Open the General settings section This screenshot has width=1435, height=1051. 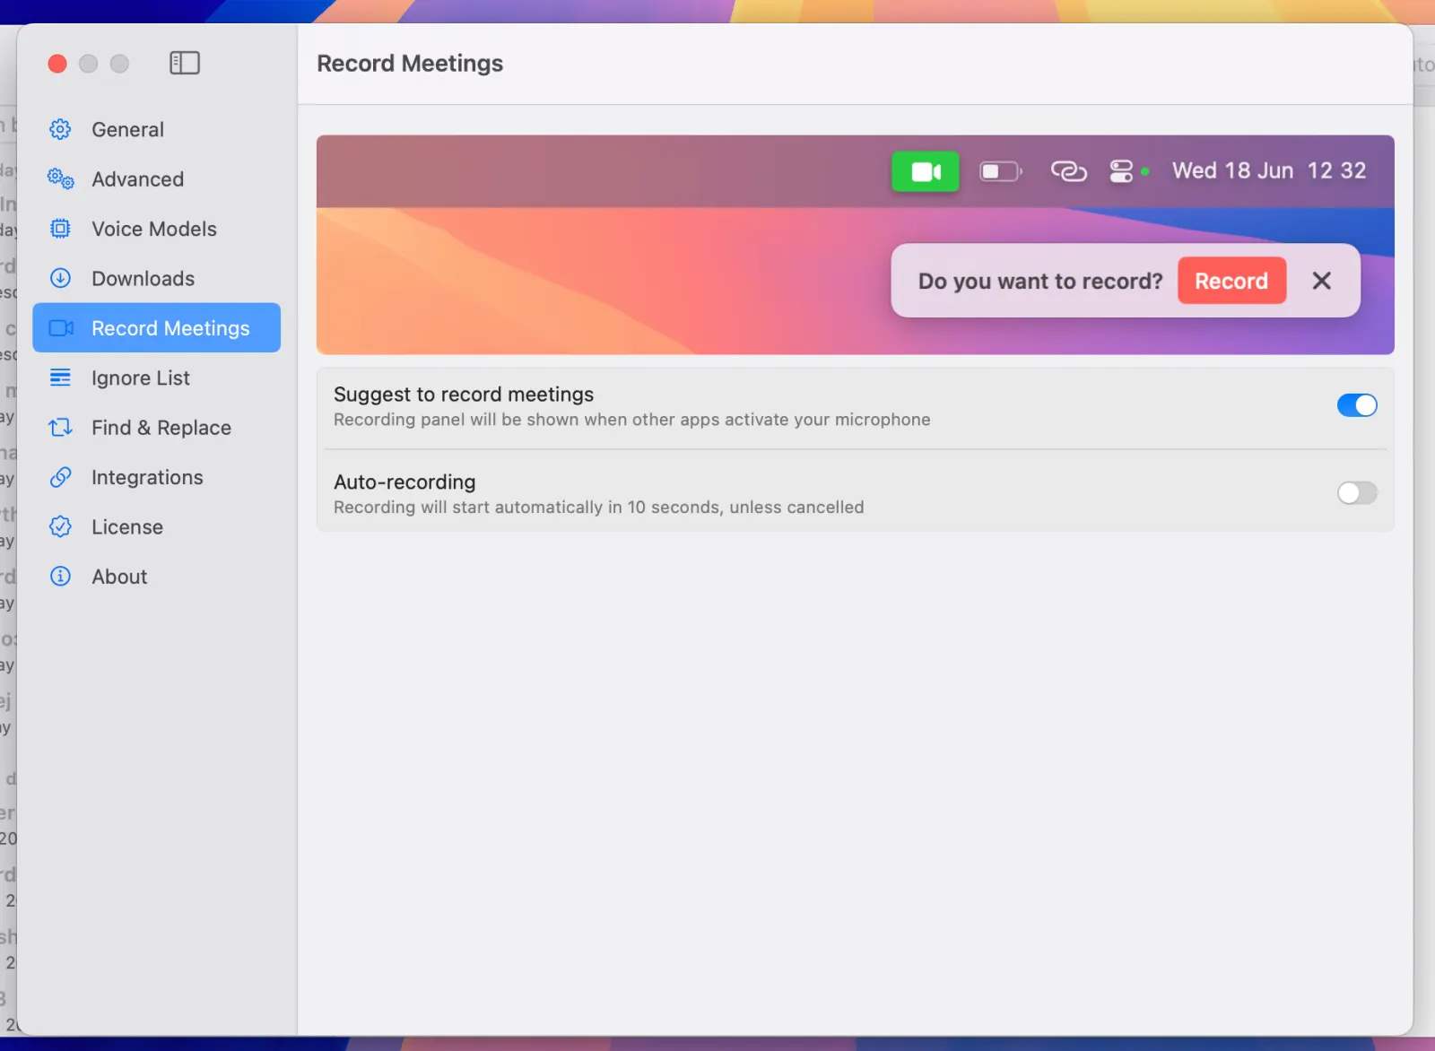pos(156,129)
